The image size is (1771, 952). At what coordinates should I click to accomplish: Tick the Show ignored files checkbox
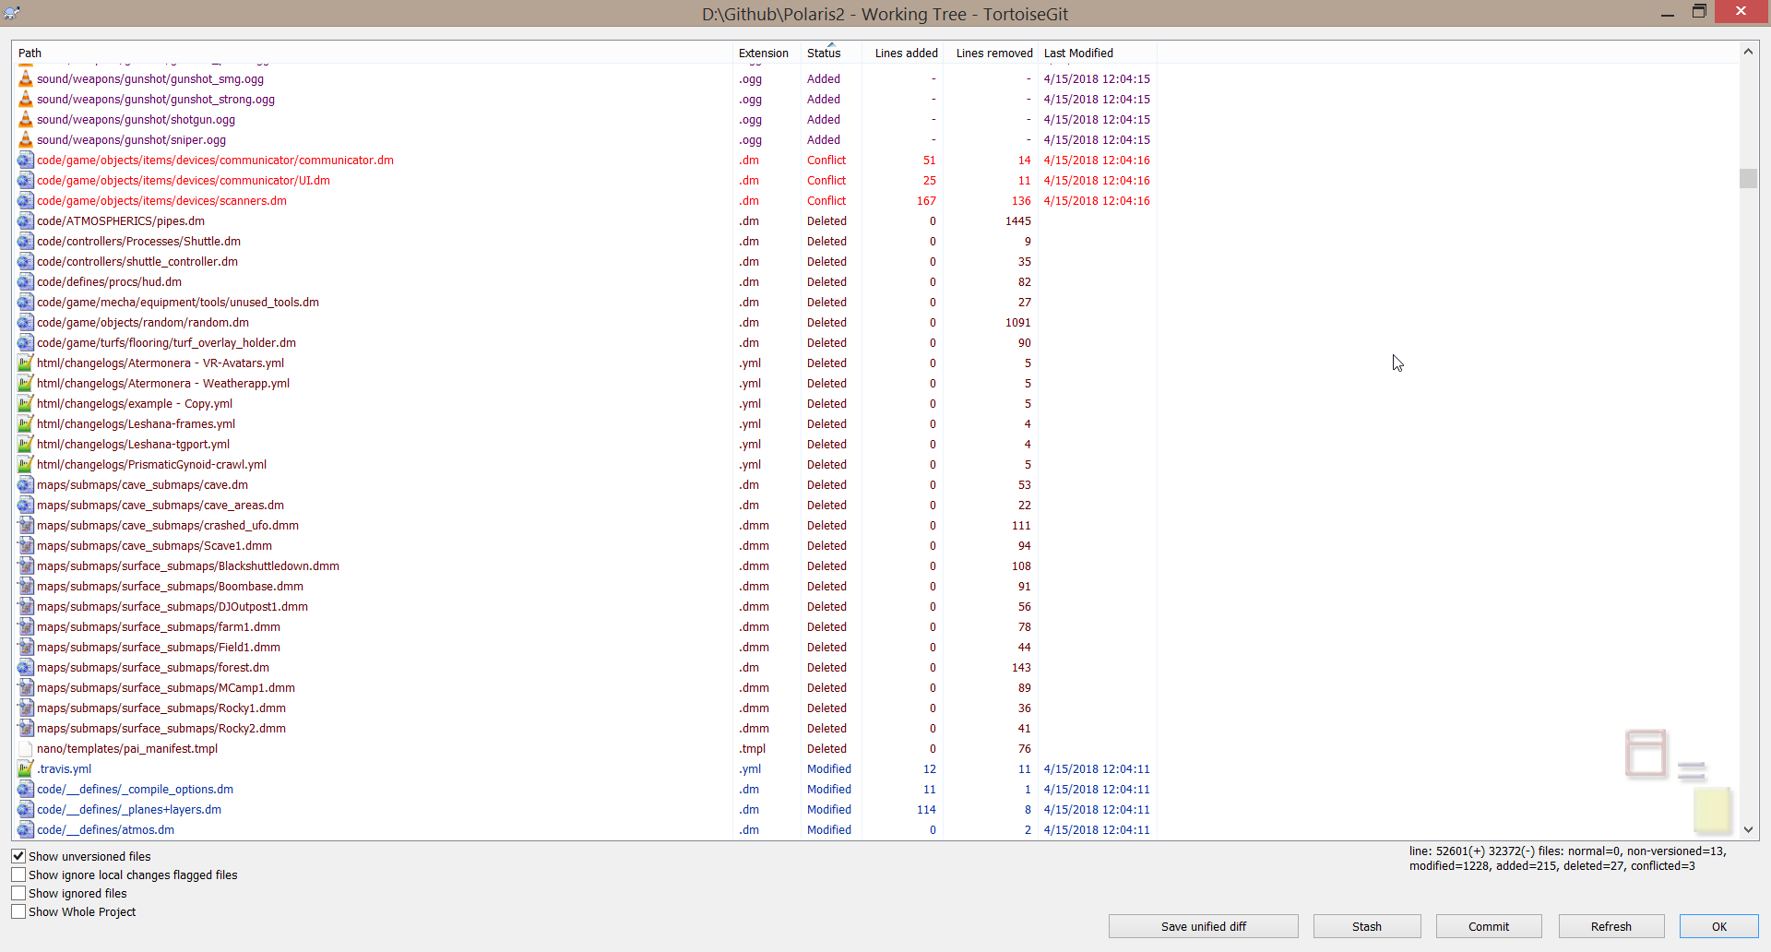point(18,893)
